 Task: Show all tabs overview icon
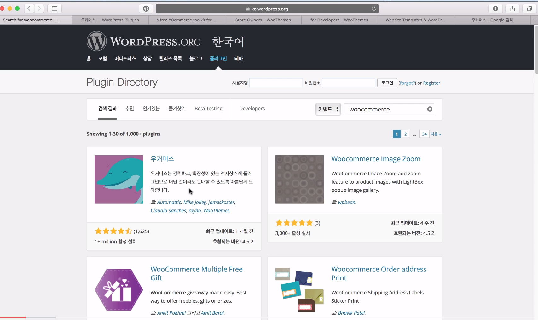pos(529,9)
